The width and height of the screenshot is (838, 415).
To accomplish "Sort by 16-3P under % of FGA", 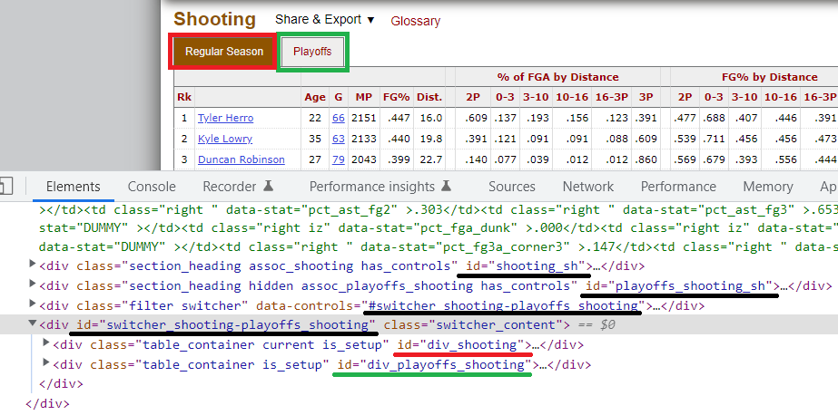I will pos(612,97).
